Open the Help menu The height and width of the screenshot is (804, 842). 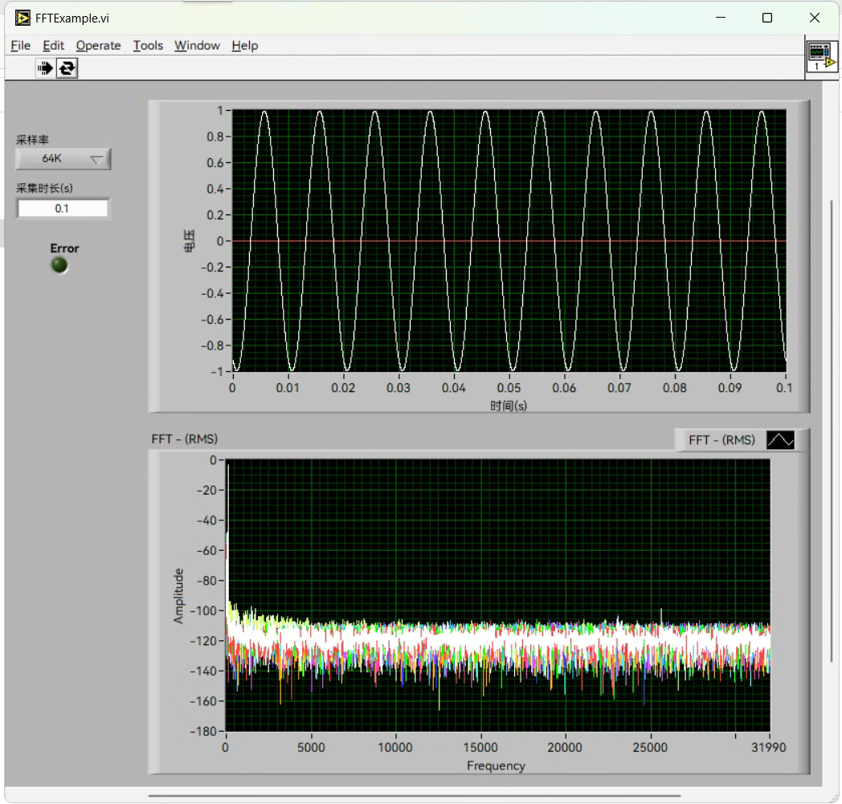click(x=245, y=46)
